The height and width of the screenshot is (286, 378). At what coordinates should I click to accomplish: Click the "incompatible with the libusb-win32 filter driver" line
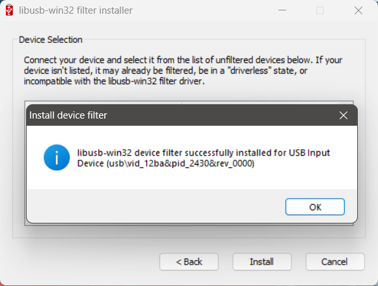114,81
